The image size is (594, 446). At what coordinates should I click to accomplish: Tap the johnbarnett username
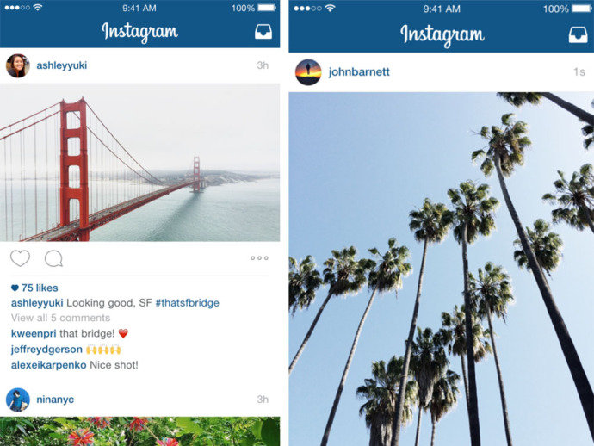pyautogui.click(x=359, y=72)
